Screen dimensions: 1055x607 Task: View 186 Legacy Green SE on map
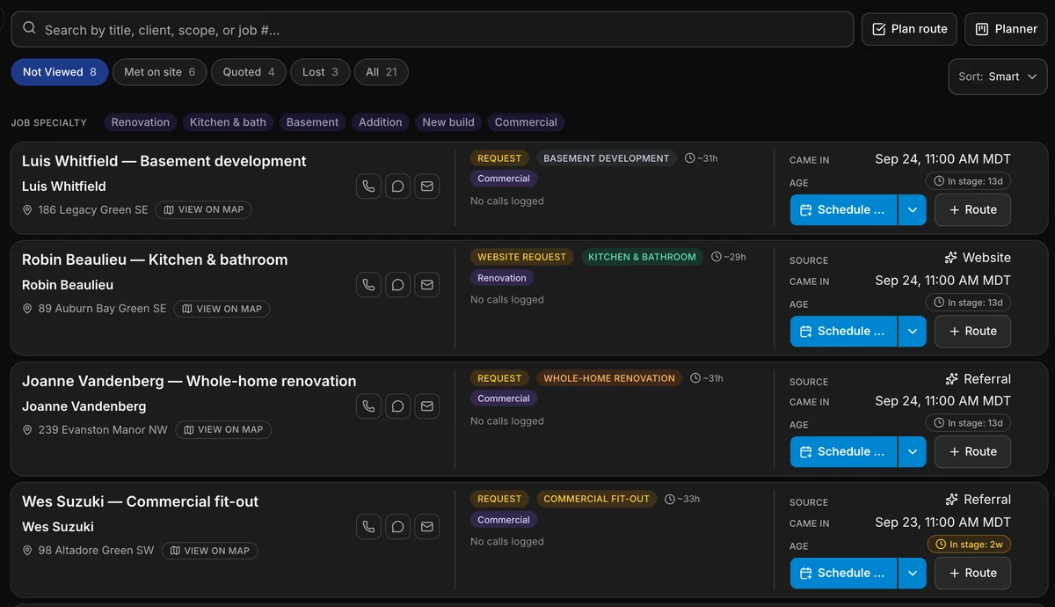(204, 210)
